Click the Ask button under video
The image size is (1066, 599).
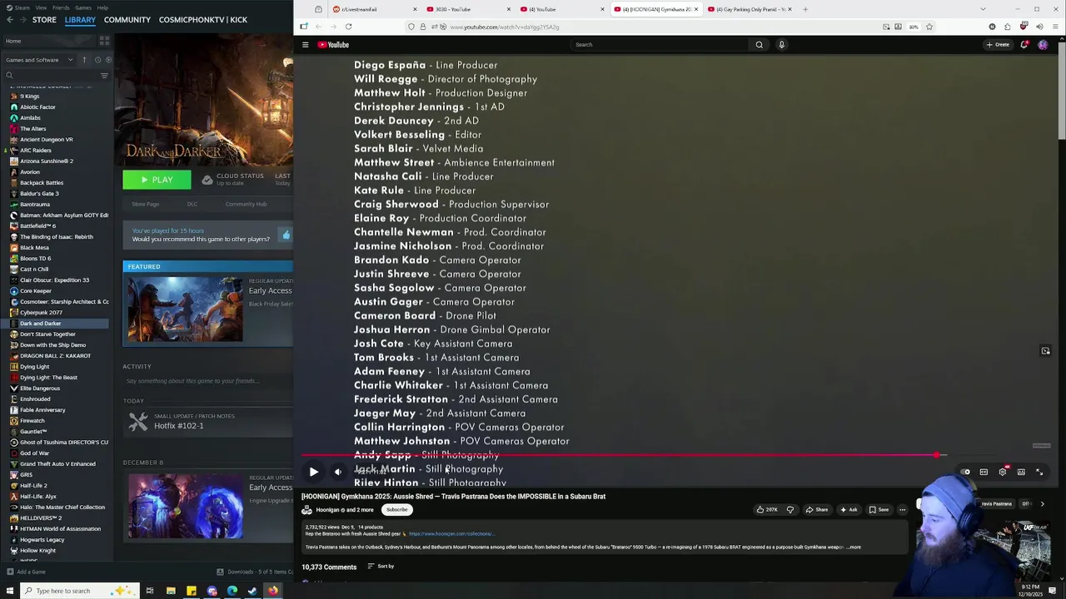pyautogui.click(x=848, y=510)
